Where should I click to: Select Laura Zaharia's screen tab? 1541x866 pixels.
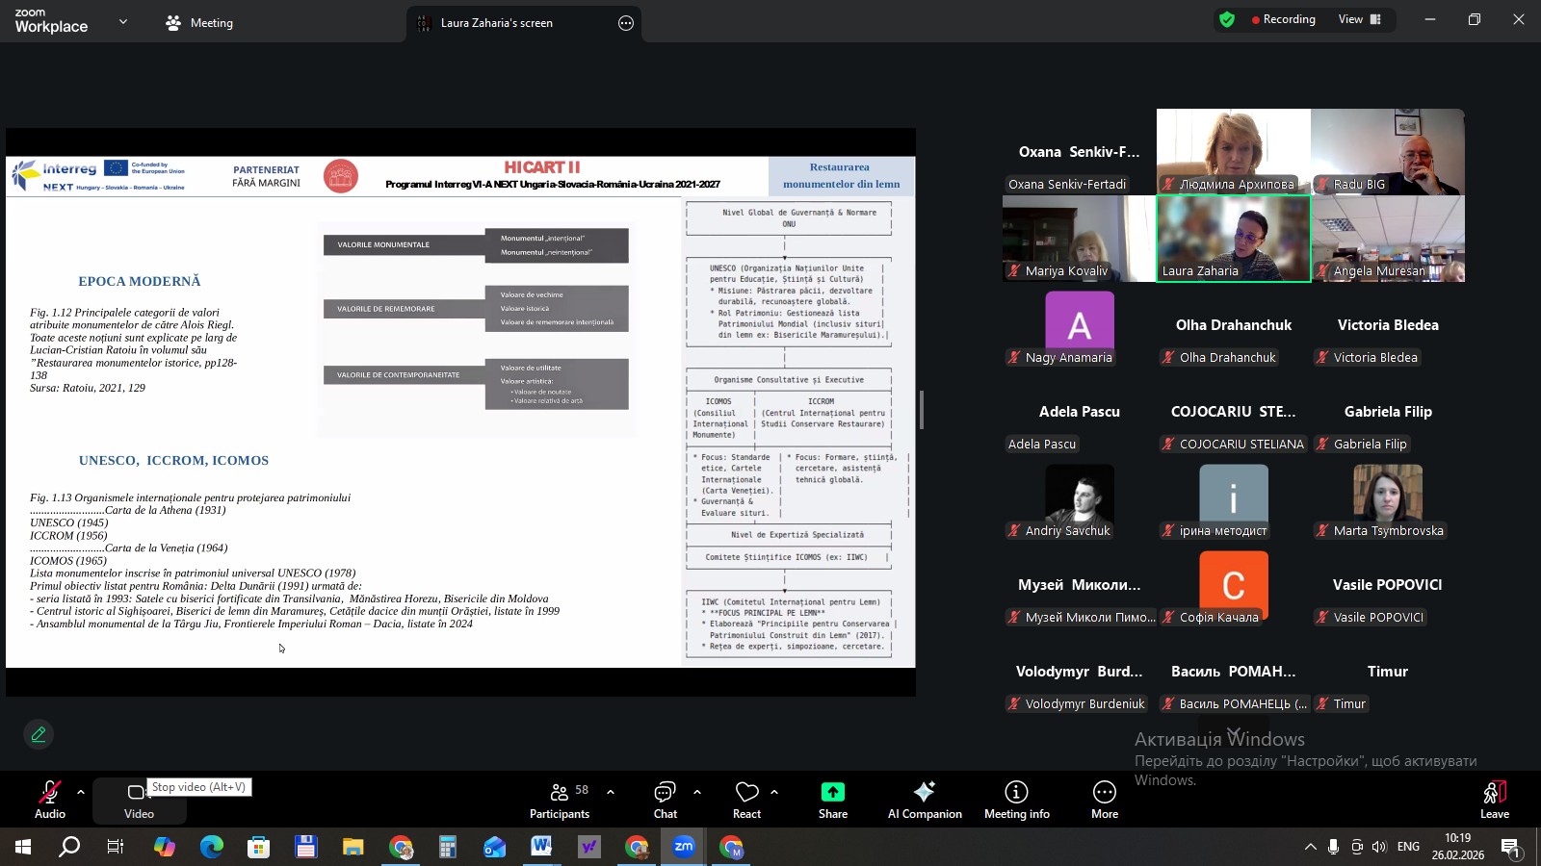point(496,23)
